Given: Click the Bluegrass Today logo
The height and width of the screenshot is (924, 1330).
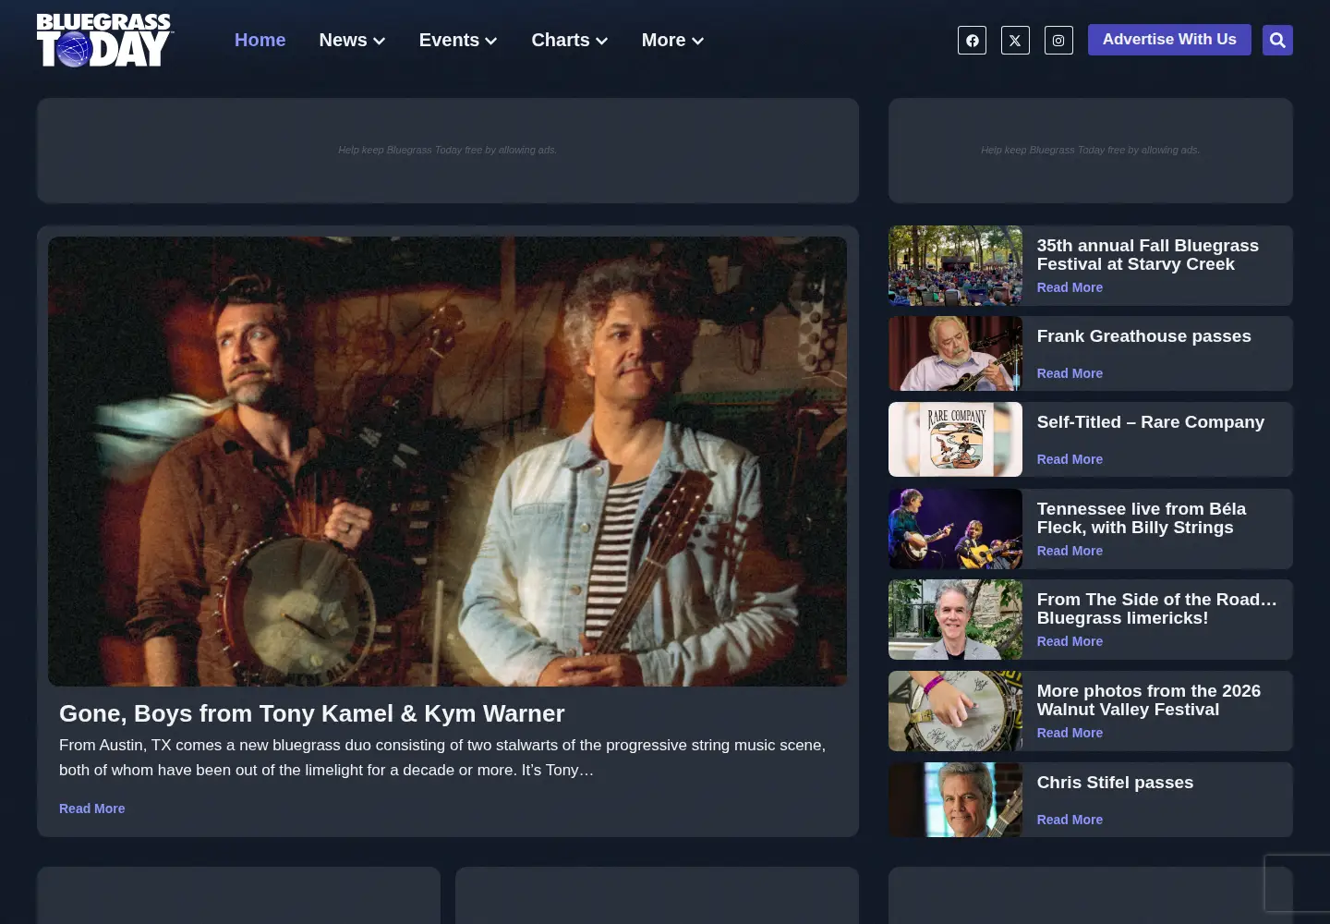Looking at the screenshot, I should (104, 40).
